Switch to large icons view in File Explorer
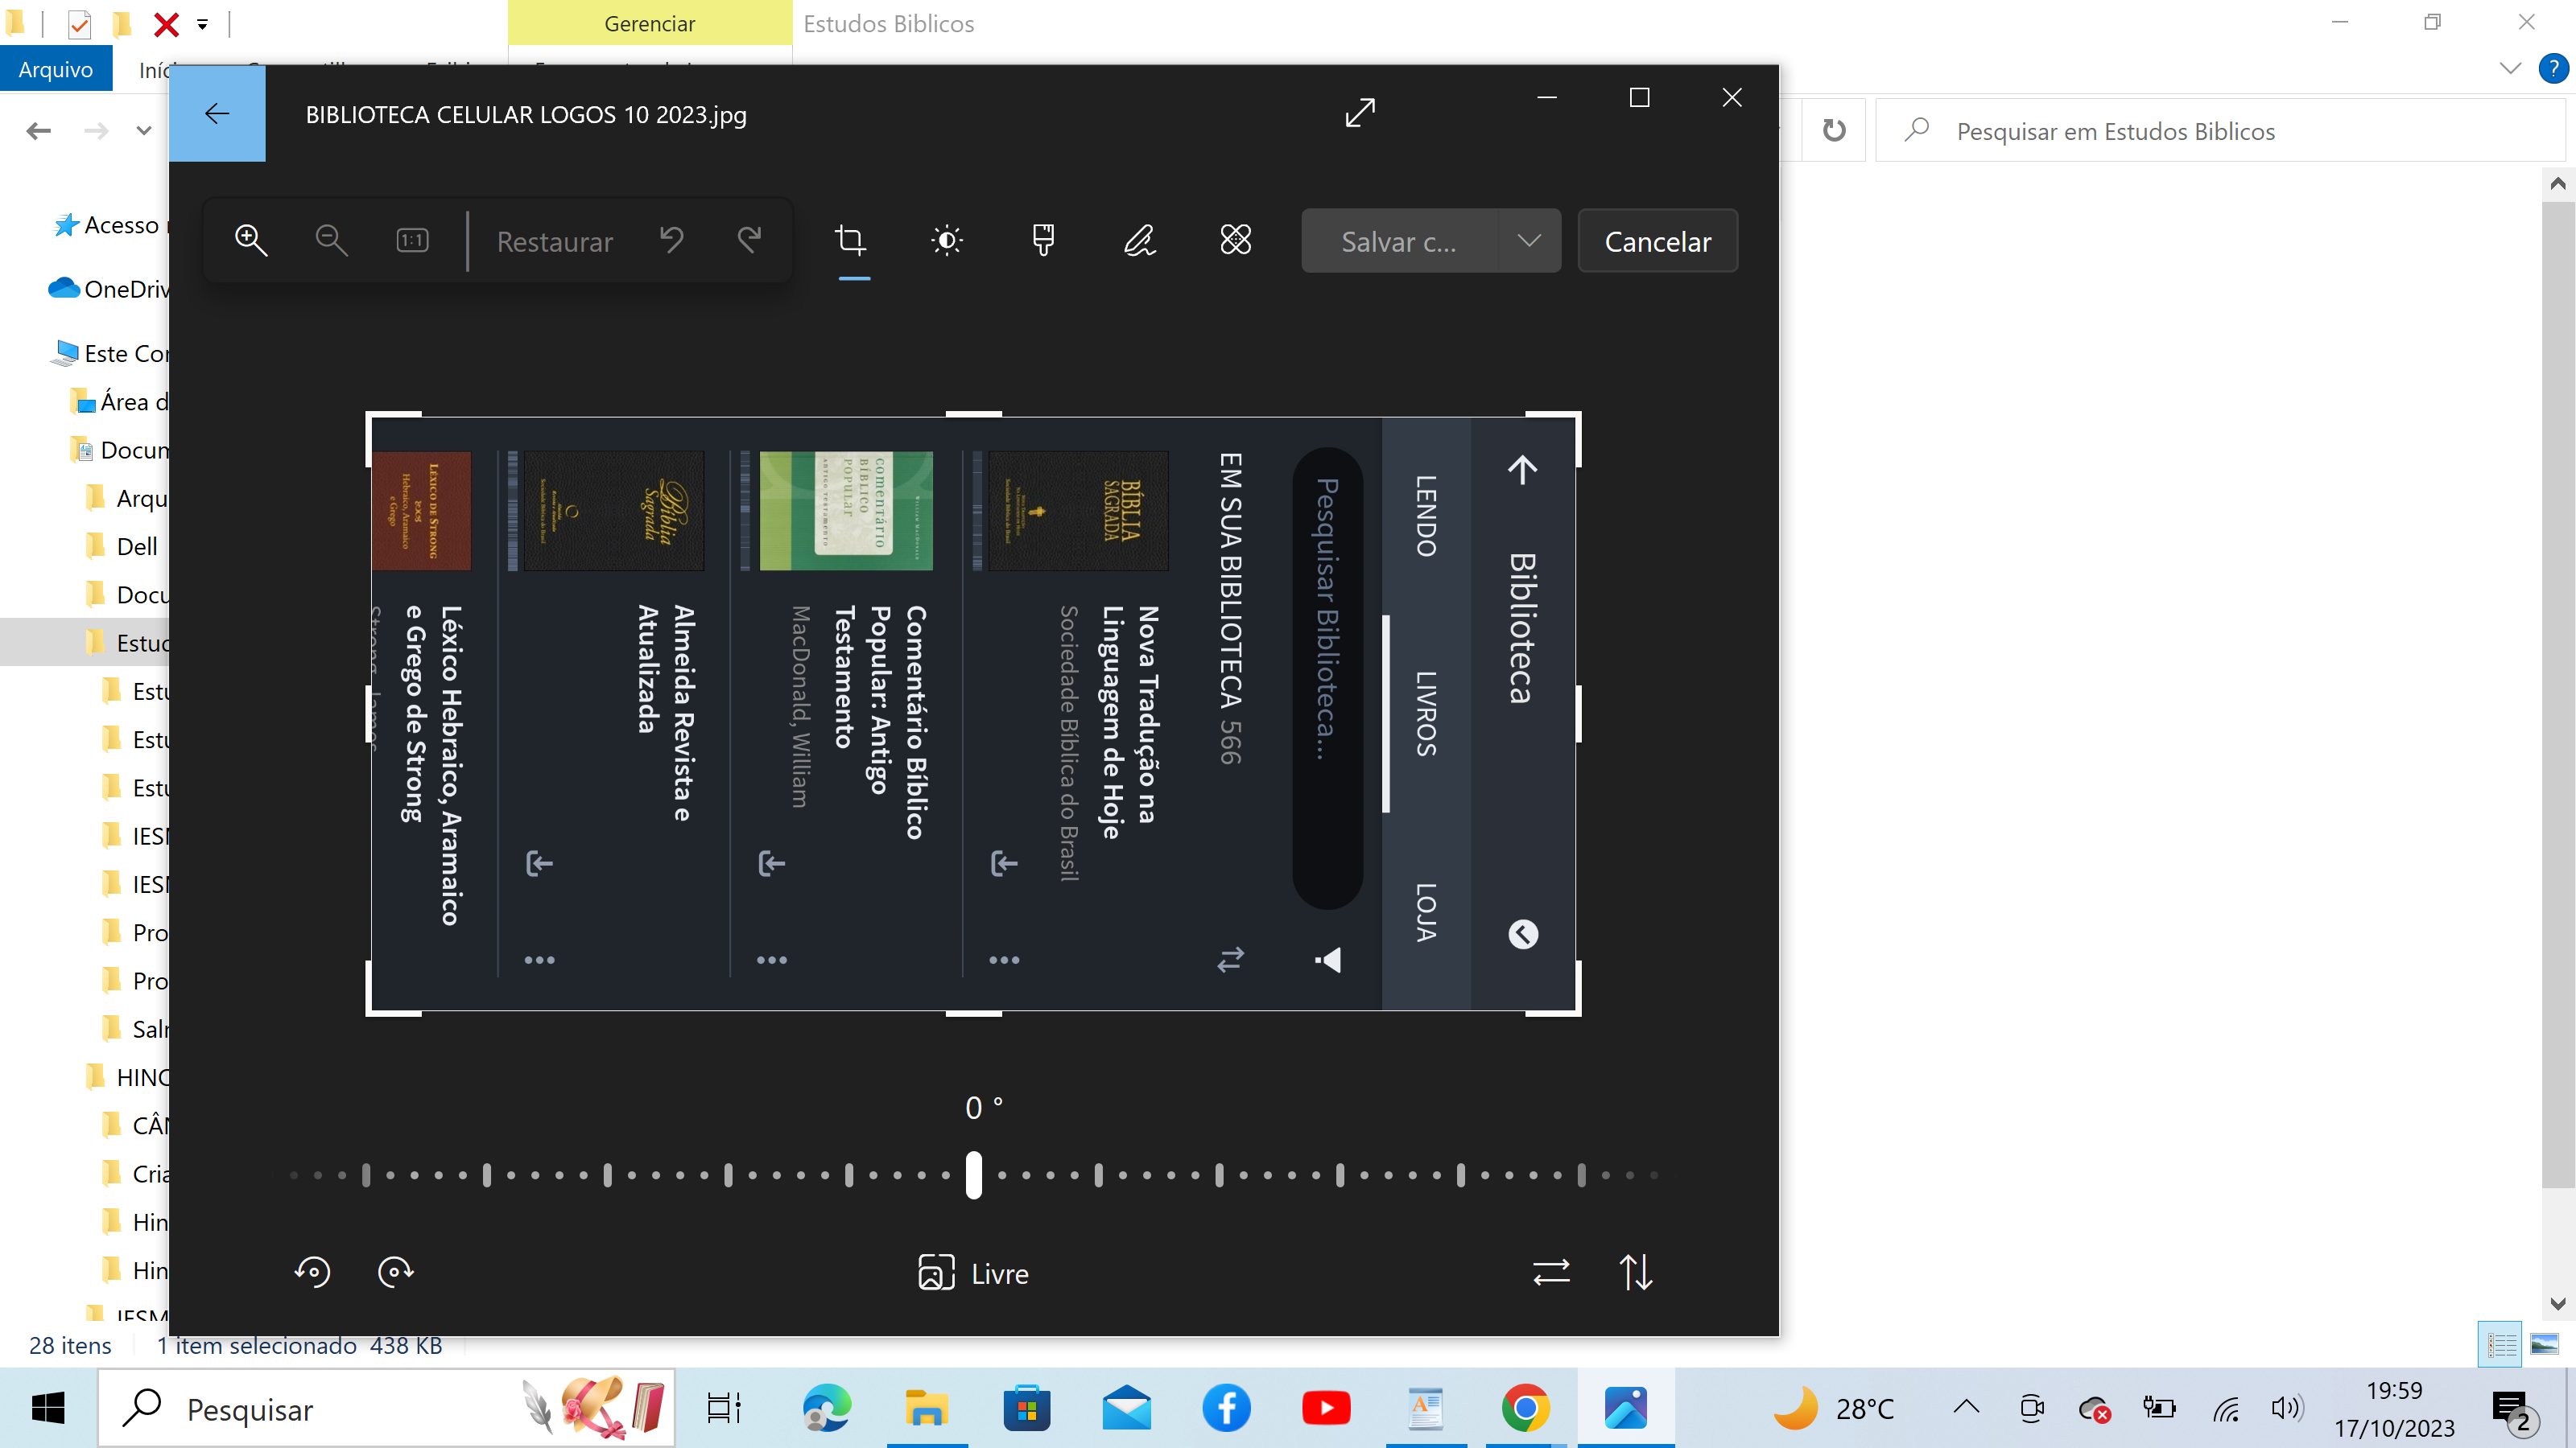Image resolution: width=2576 pixels, height=1448 pixels. click(x=2544, y=1344)
